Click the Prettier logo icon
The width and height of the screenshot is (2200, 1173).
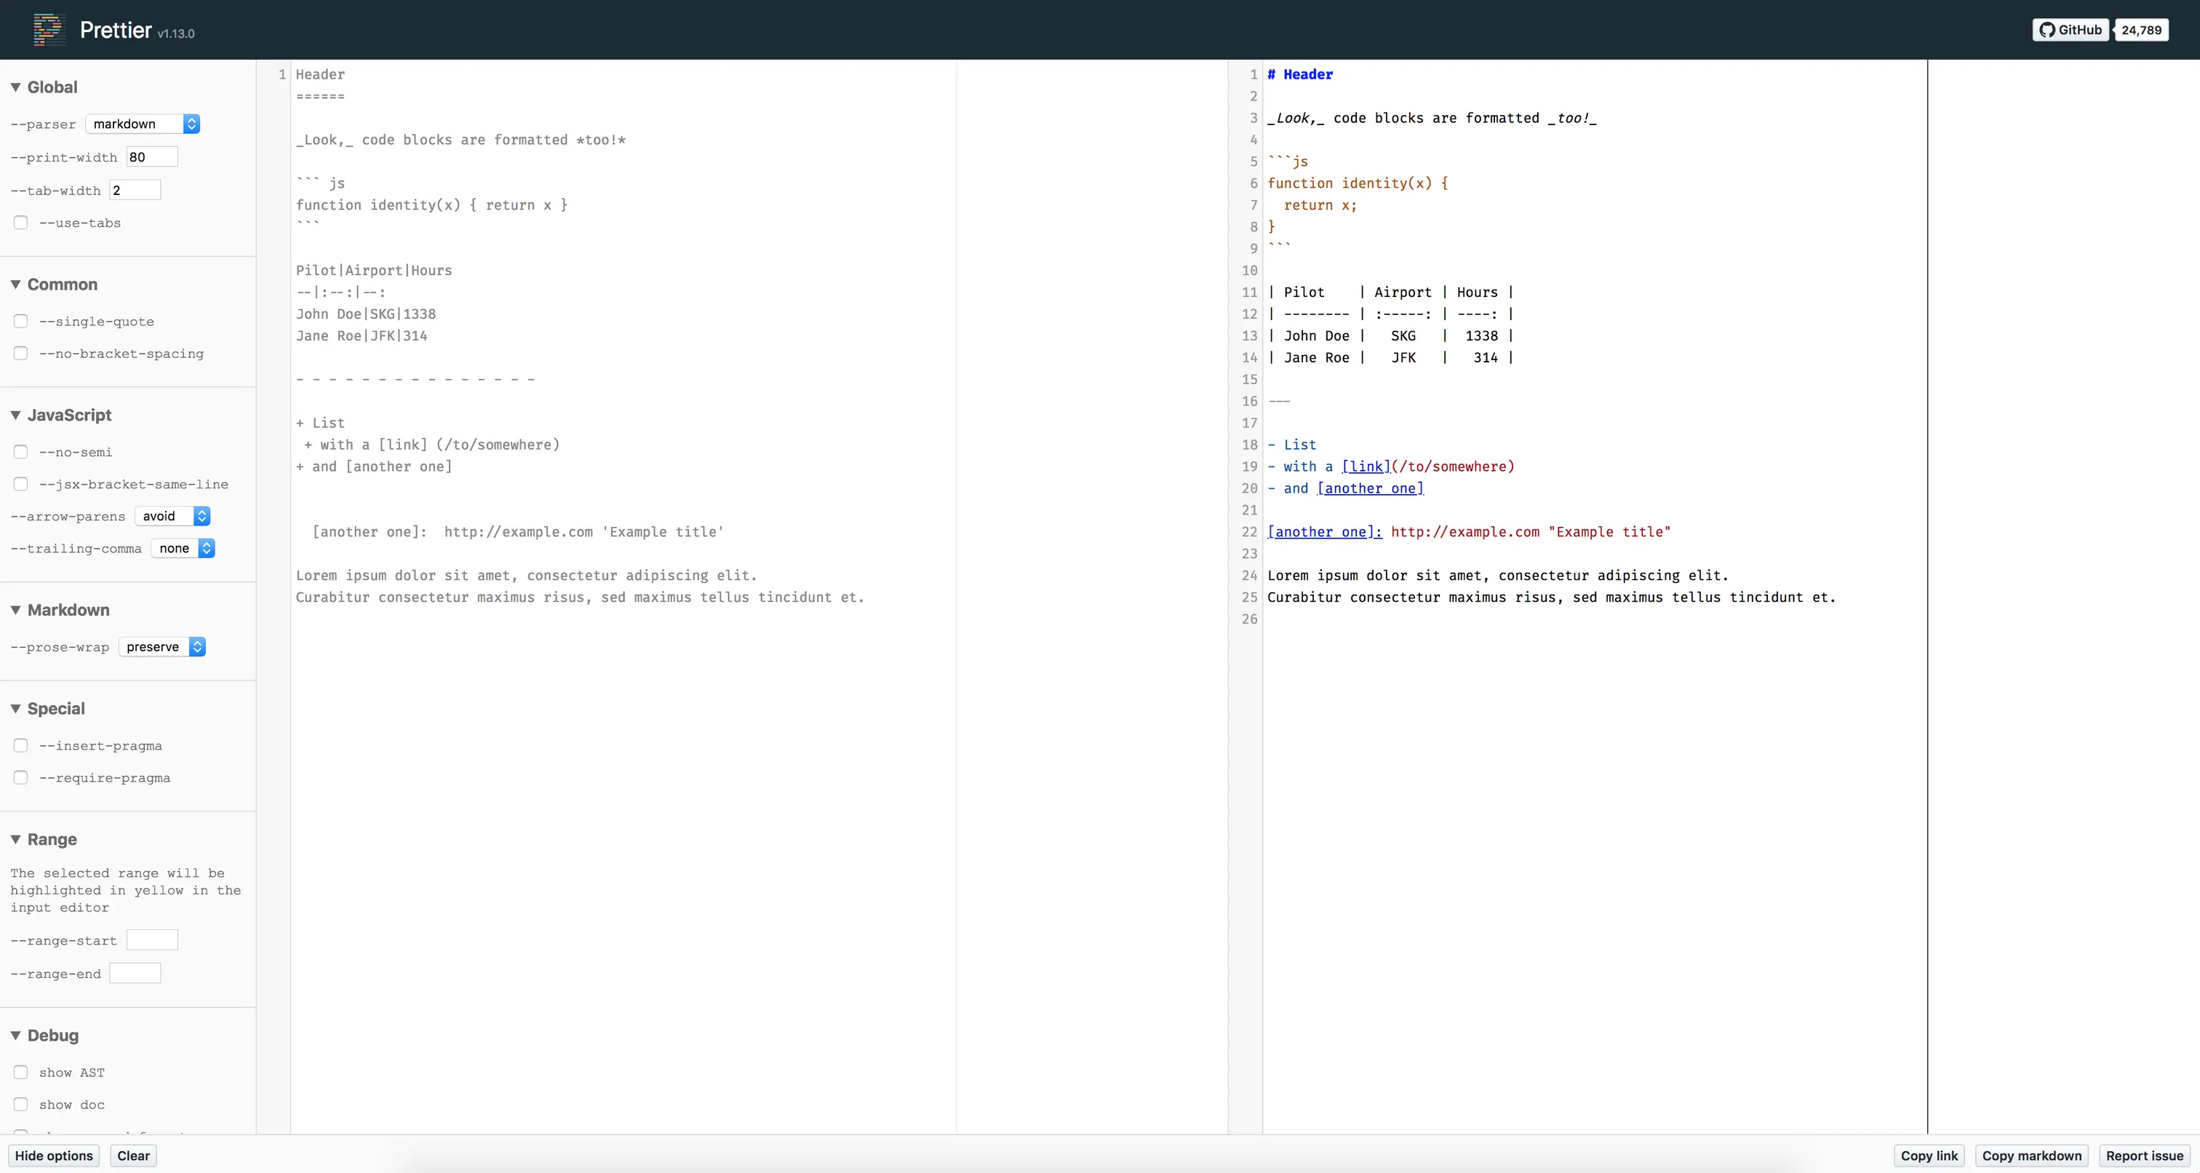tap(49, 30)
